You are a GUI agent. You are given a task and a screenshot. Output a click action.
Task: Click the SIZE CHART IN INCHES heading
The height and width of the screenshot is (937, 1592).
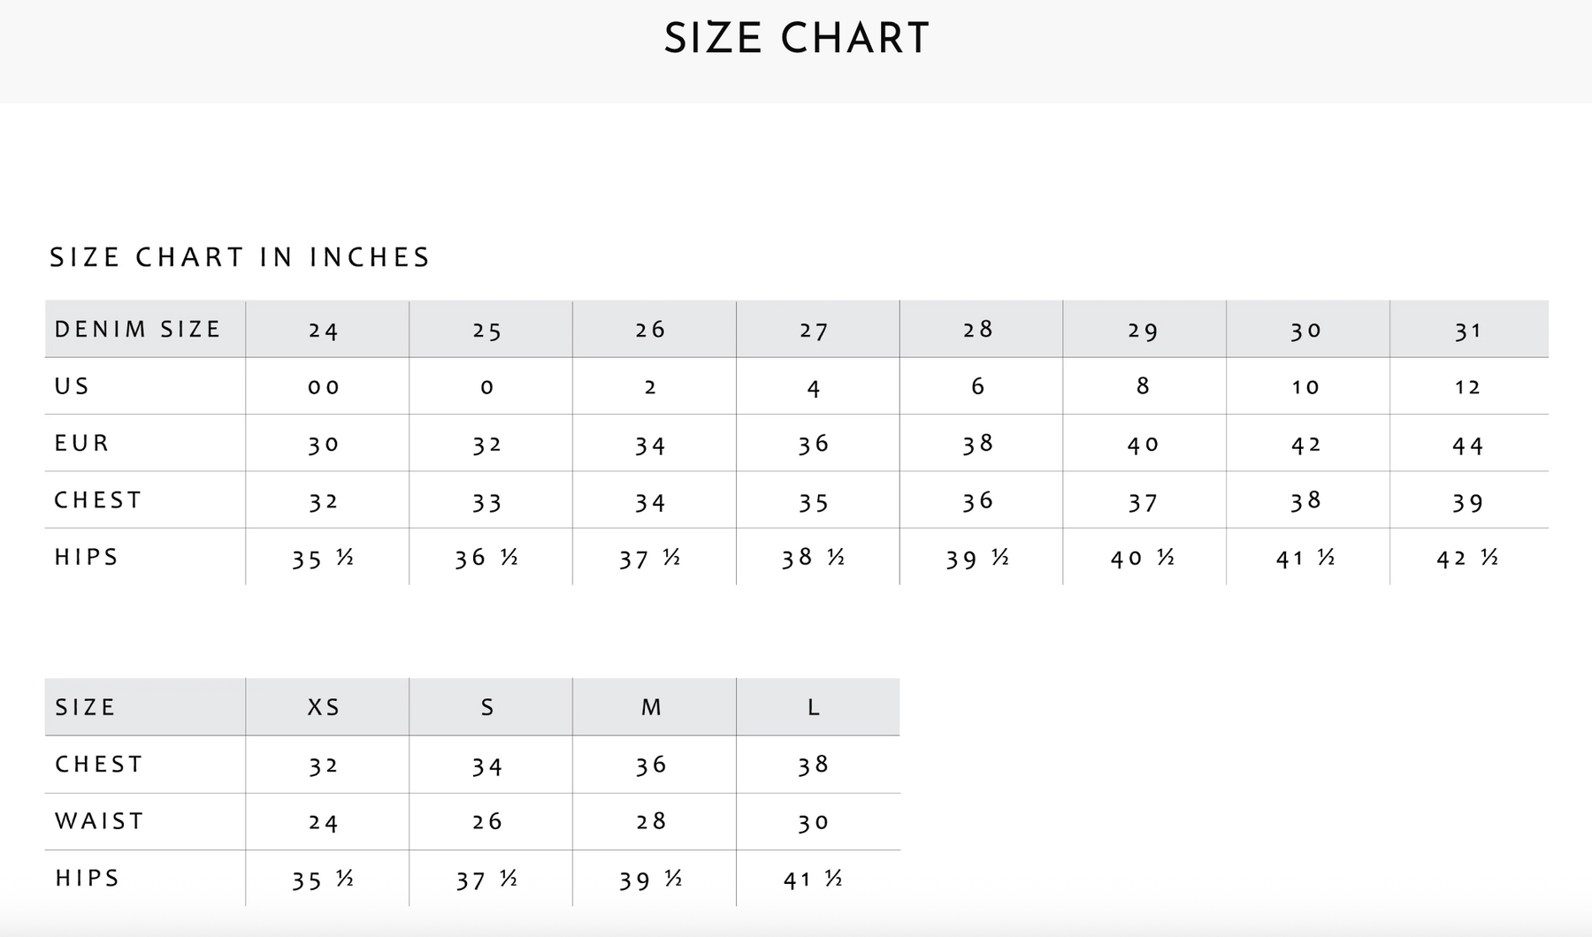pyautogui.click(x=240, y=257)
